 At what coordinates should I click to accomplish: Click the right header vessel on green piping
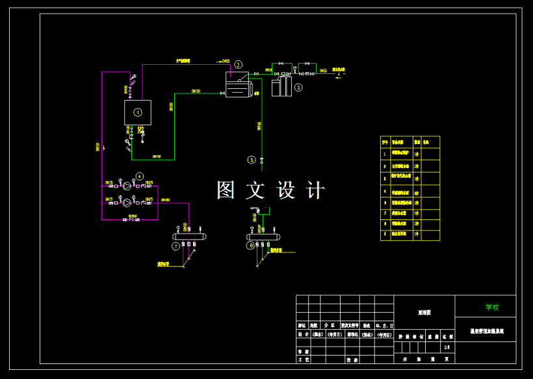263,237
